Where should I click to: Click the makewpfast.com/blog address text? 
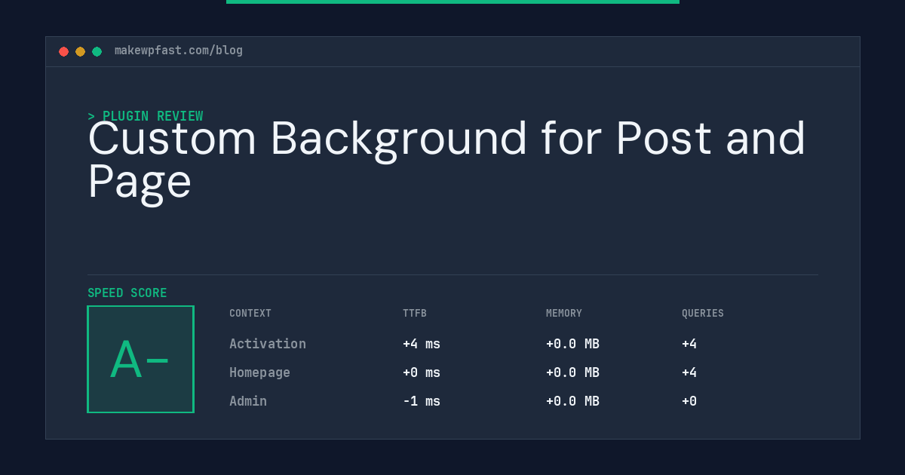(x=179, y=51)
